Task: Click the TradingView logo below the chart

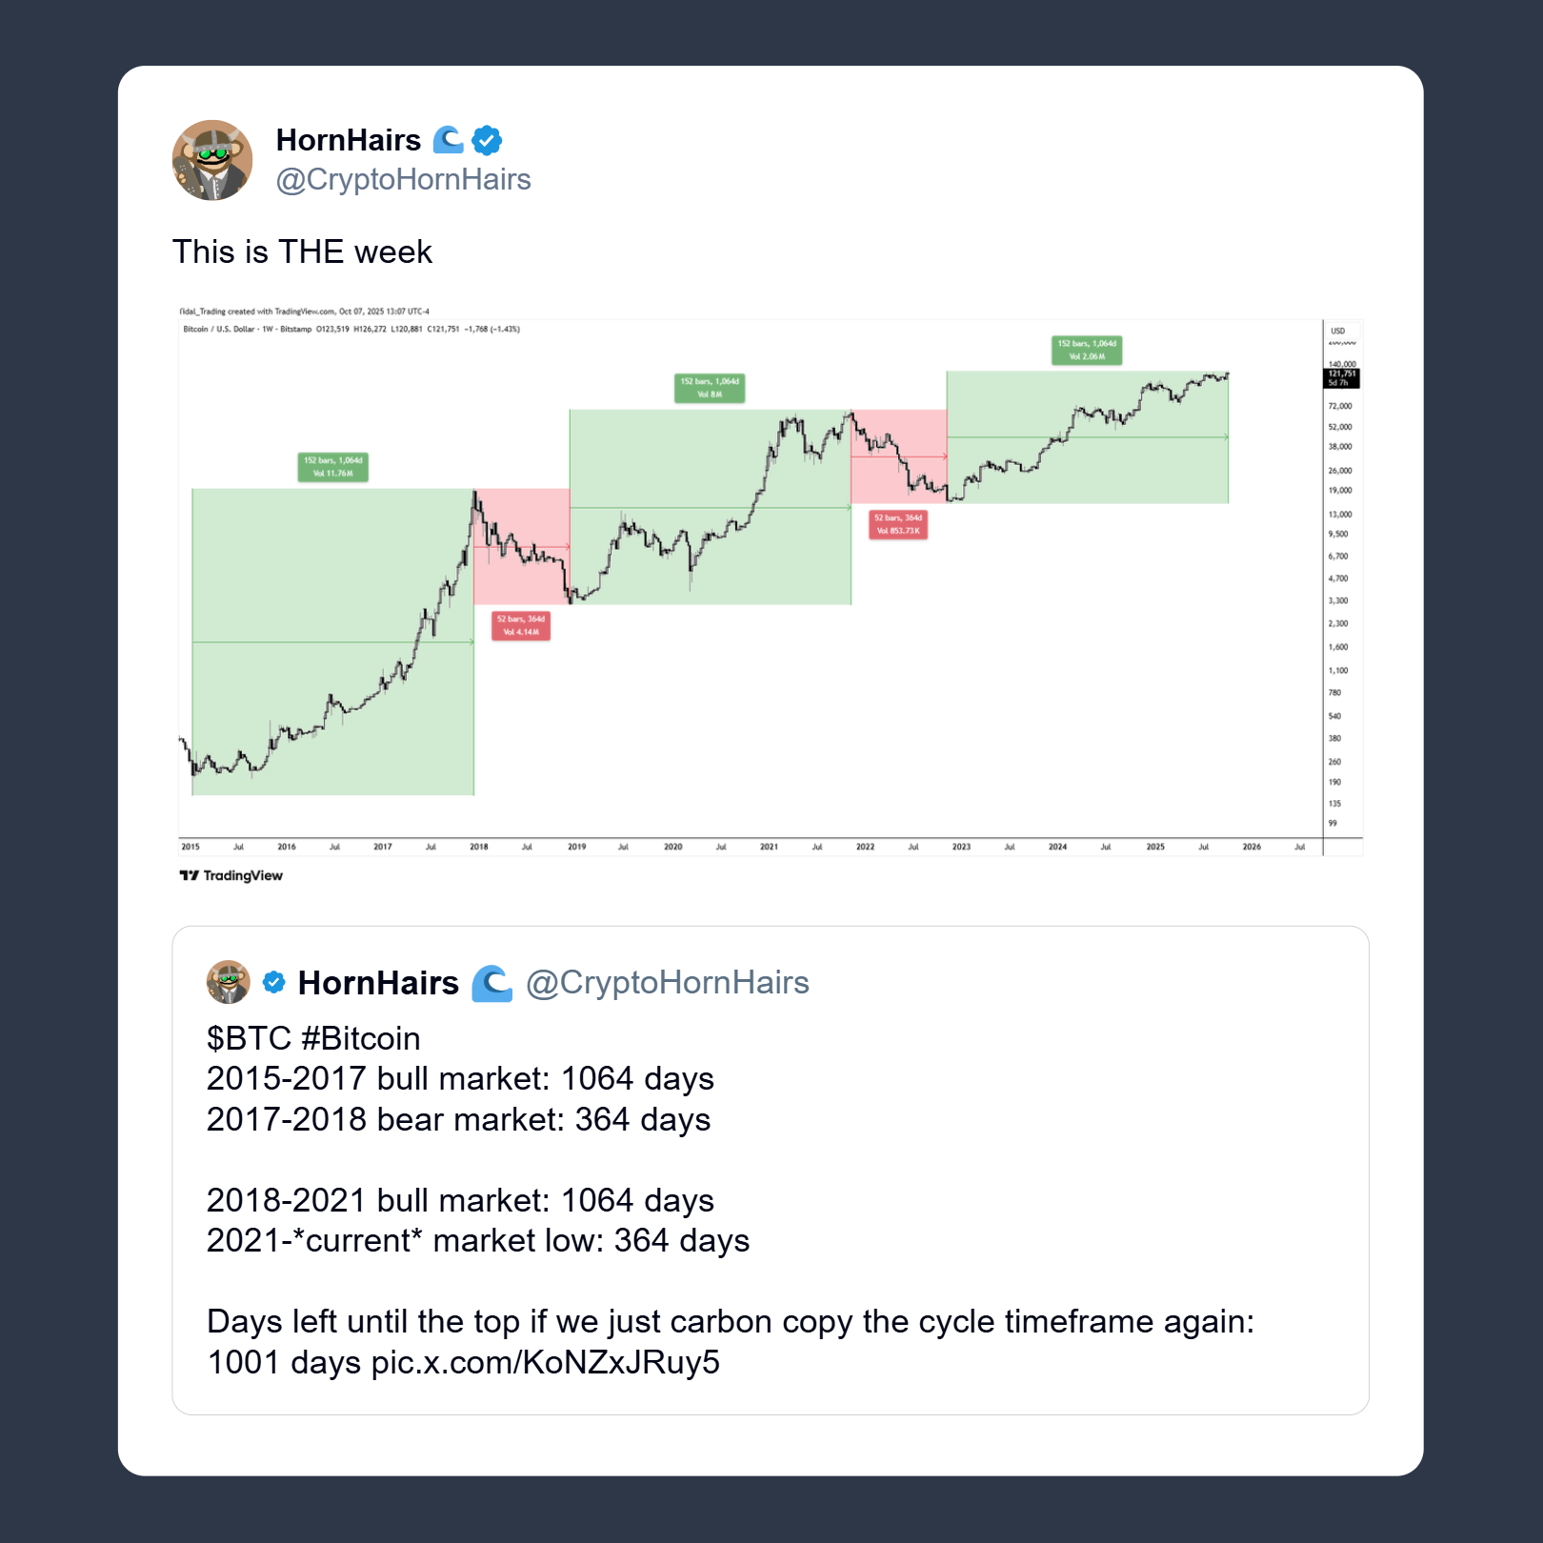Action: click(x=231, y=875)
